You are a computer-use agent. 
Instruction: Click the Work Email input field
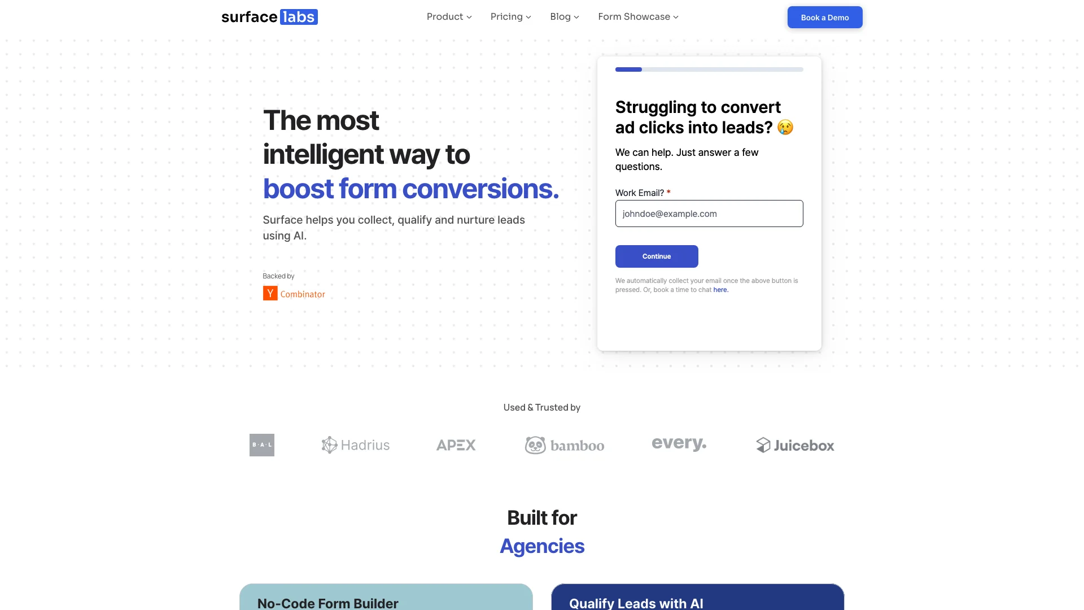[x=709, y=213]
